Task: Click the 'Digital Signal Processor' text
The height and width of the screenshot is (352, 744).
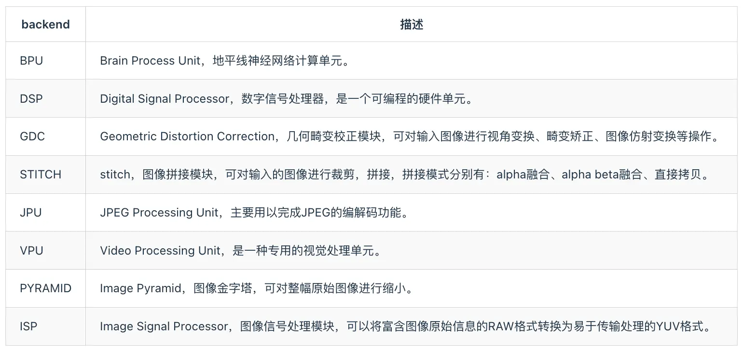Action: [x=165, y=99]
